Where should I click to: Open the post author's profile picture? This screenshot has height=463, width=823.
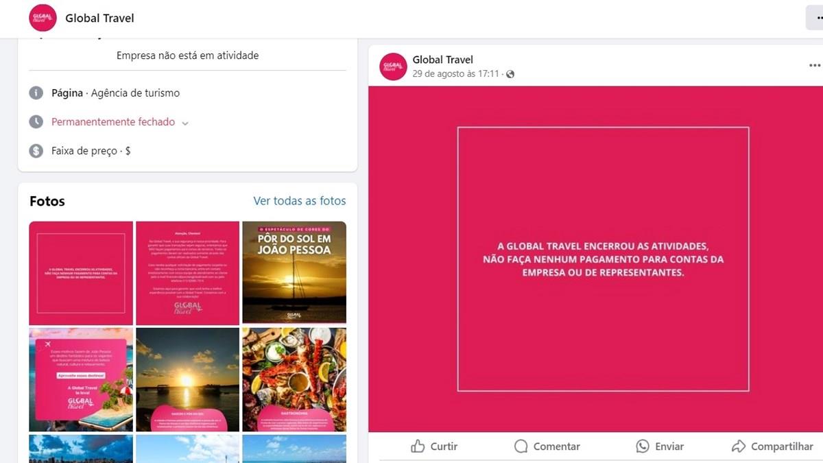point(394,67)
